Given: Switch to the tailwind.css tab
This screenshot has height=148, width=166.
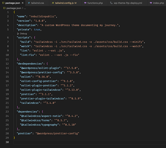Looking at the screenshot, I should pyautogui.click(x=38, y=3).
